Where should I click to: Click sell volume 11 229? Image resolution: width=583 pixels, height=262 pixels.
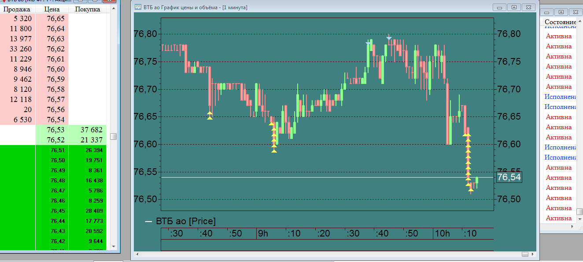[21, 59]
